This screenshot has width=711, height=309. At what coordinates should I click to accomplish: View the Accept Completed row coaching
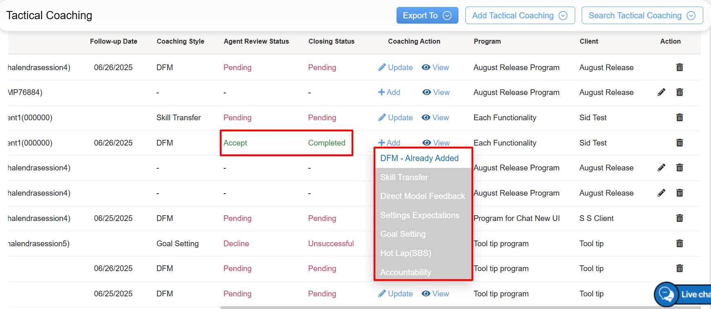click(436, 143)
